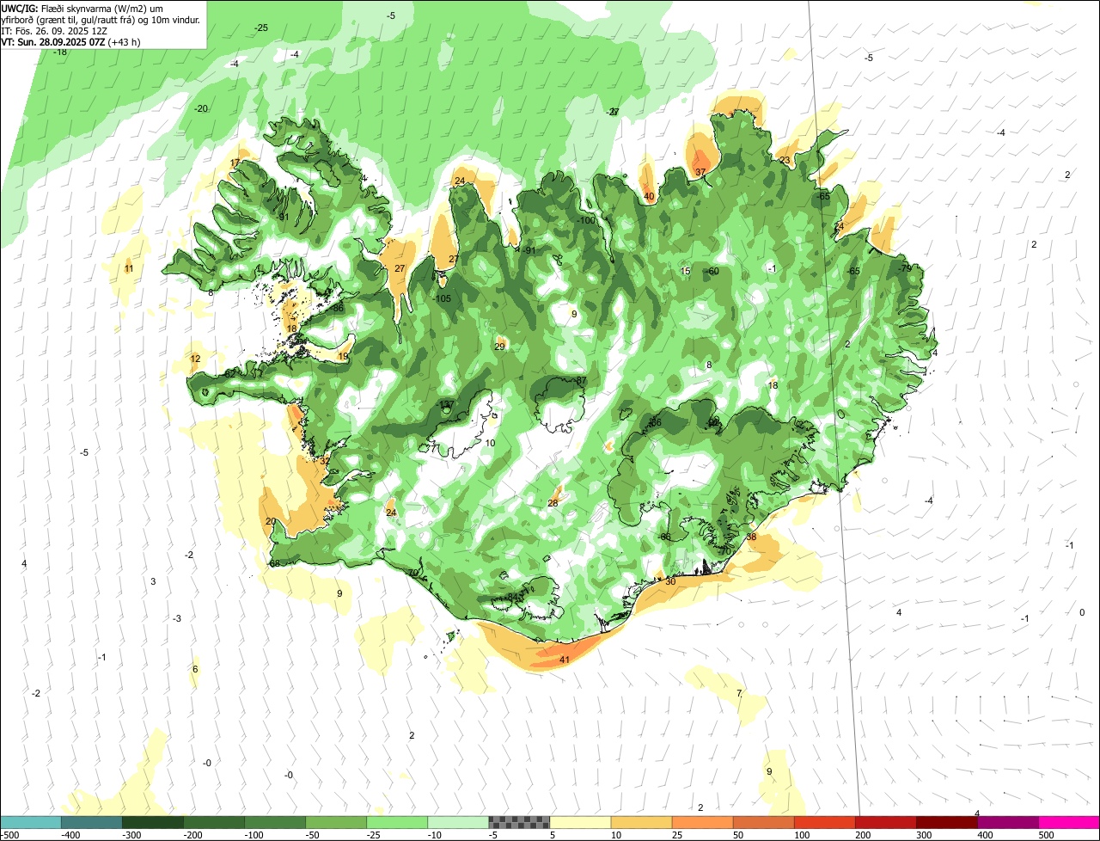This screenshot has height=841, width=1100.
Task: Click the '32' value on the west coast
Action: (325, 461)
